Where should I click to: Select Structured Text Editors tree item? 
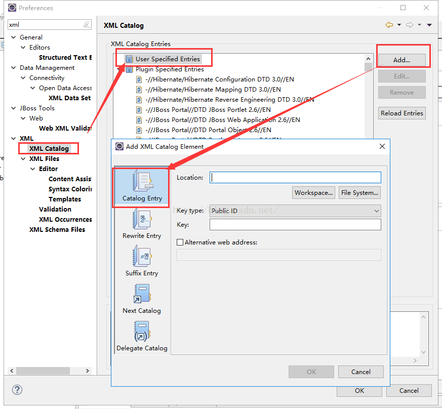point(65,58)
